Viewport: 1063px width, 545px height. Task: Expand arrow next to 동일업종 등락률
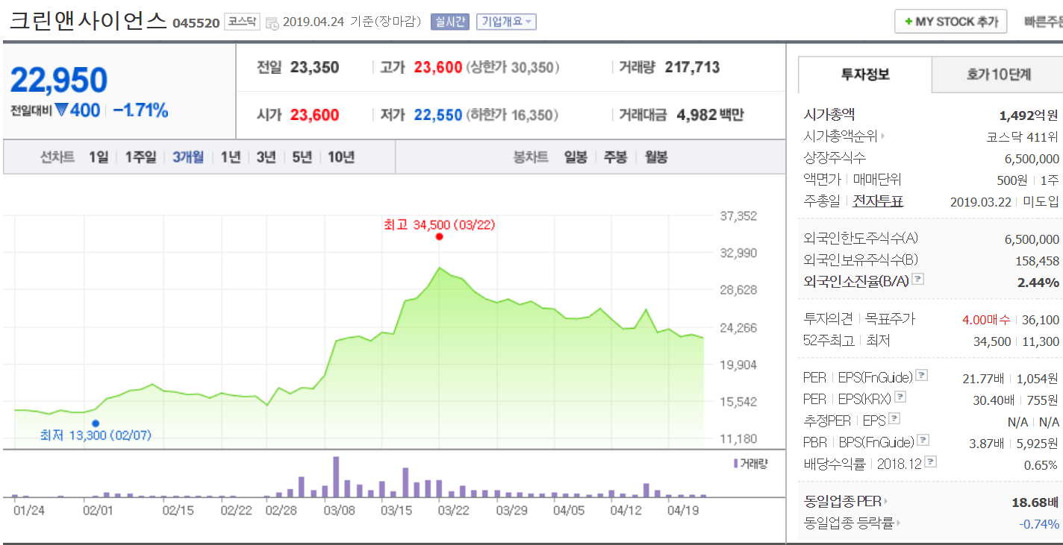click(x=899, y=523)
